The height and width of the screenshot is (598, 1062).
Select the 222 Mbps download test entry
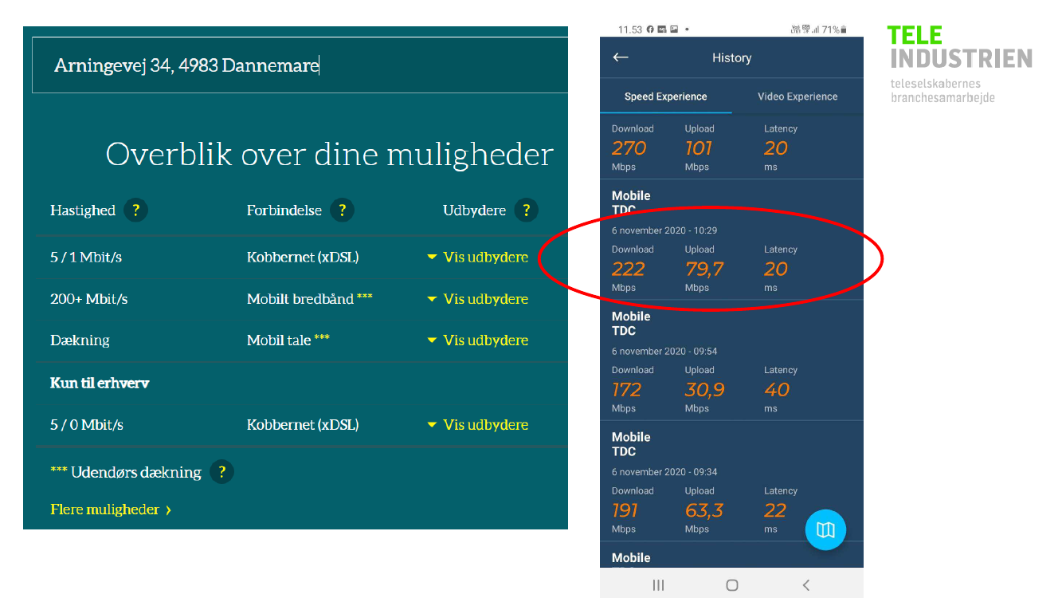coord(731,240)
